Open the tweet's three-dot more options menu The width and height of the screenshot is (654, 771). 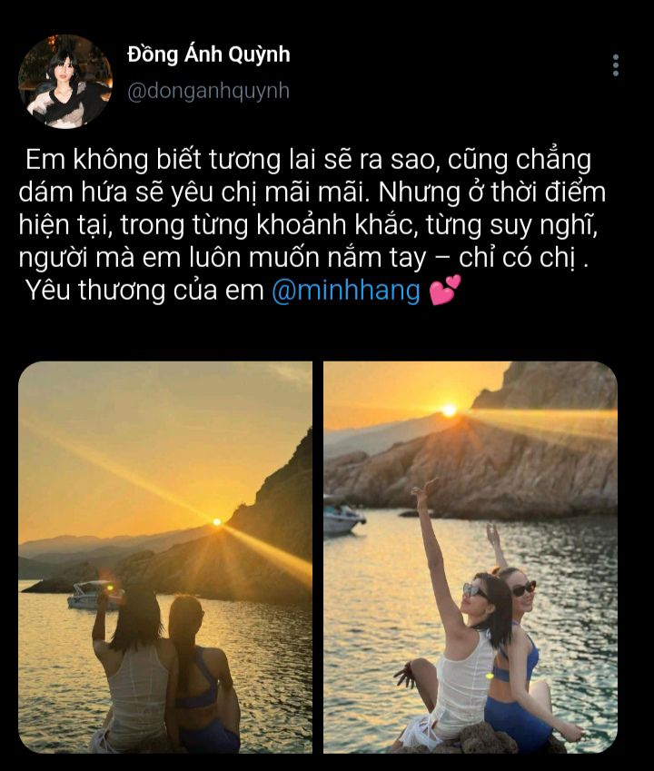615,65
